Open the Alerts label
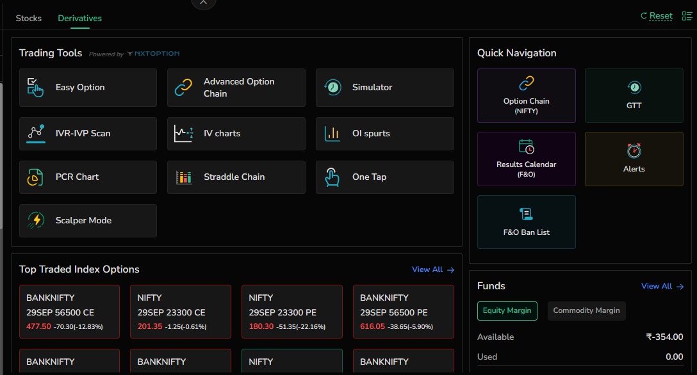 tap(634, 169)
